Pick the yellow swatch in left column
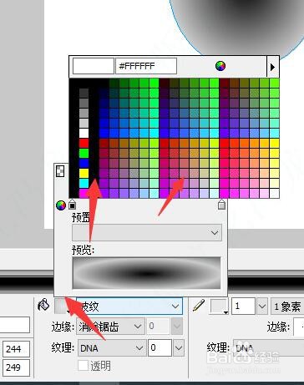Screen dimensions: 304x385 tap(84, 173)
